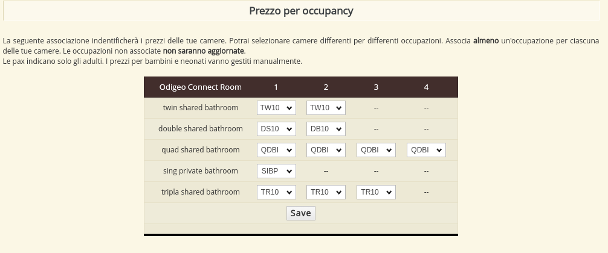Click the sing private bathroom row label

coord(201,171)
